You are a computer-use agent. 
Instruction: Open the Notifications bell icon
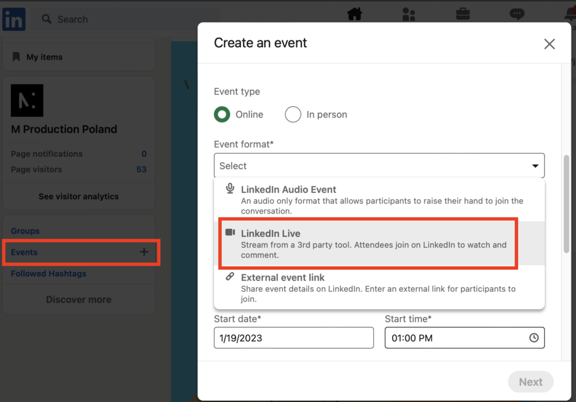(x=569, y=14)
